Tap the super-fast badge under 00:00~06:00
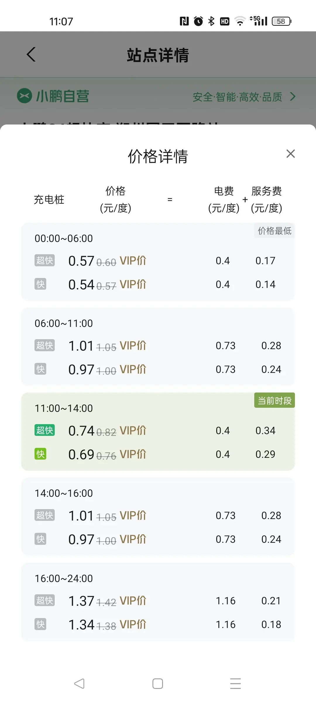 (44, 260)
